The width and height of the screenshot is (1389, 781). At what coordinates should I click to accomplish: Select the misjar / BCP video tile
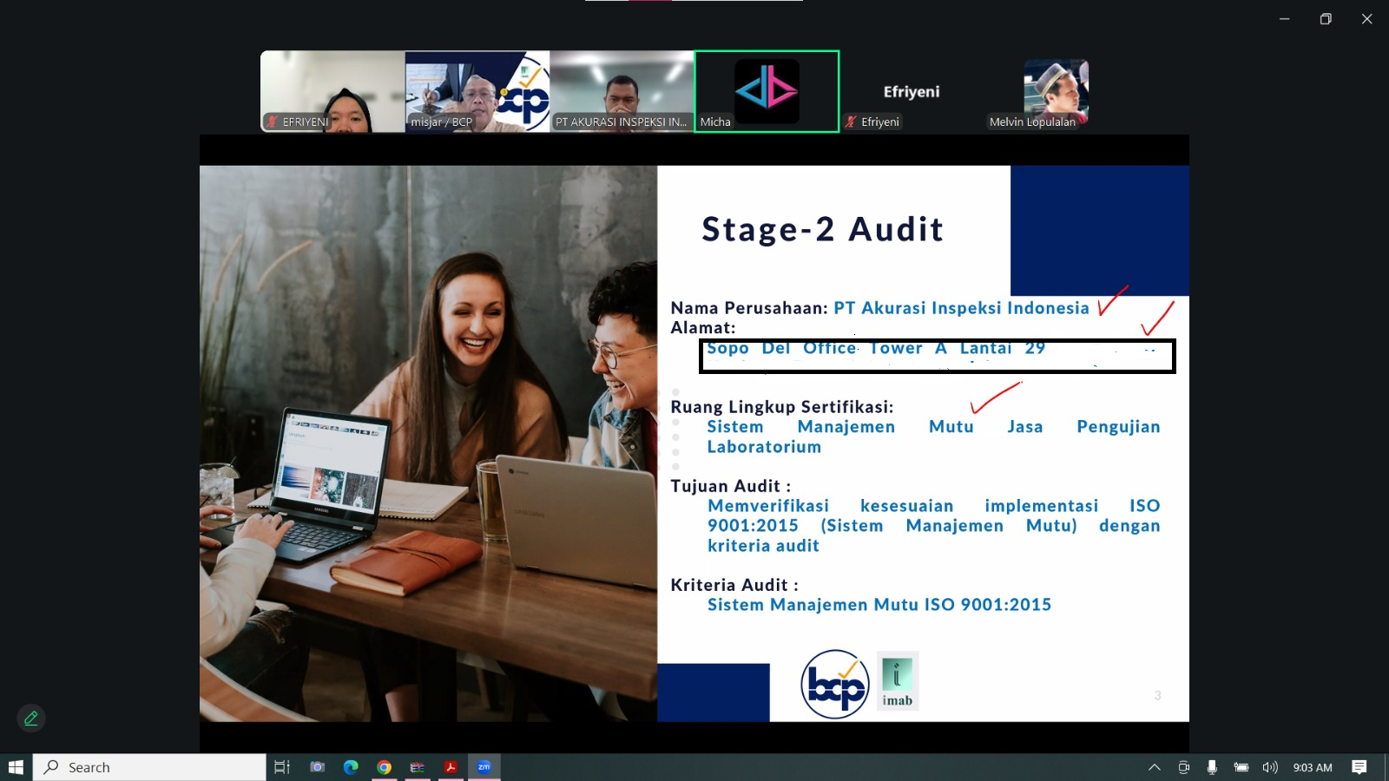point(477,91)
